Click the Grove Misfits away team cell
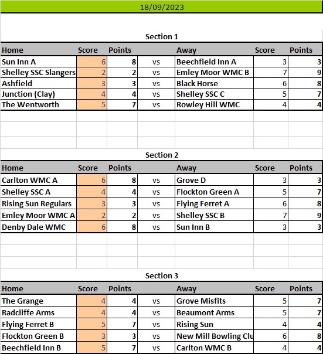This screenshot has height=354, width=323. click(x=214, y=301)
